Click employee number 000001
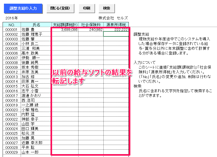 point(12,30)
